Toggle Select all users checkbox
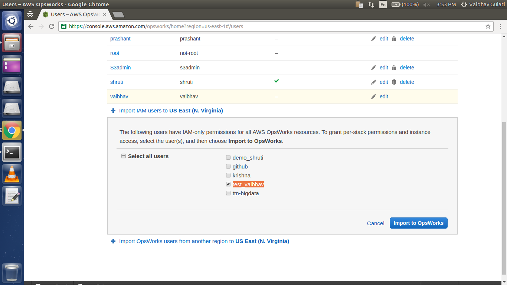 tap(124, 156)
